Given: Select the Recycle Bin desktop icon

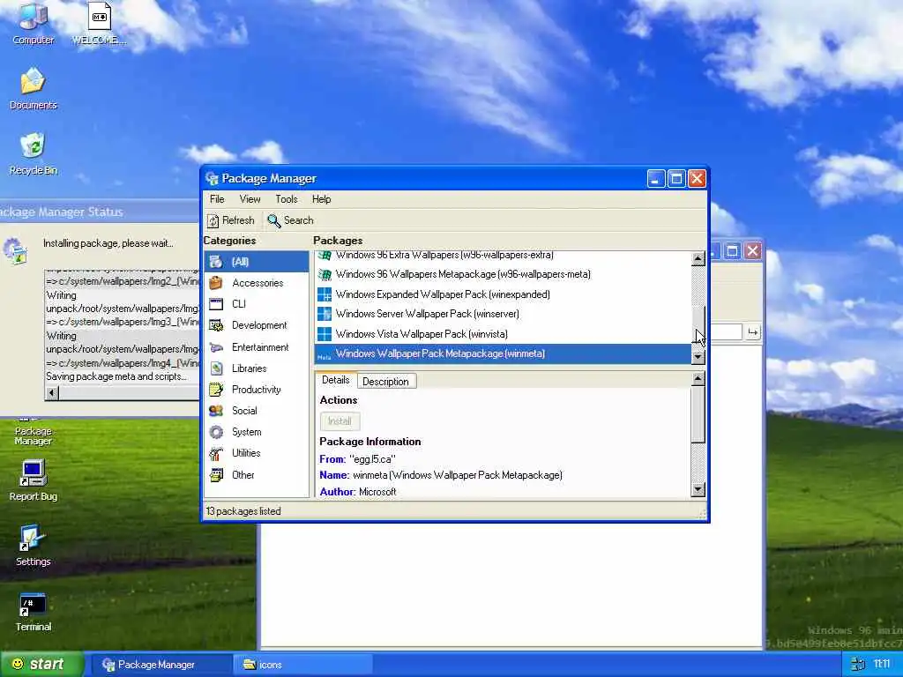Looking at the screenshot, I should [x=33, y=153].
